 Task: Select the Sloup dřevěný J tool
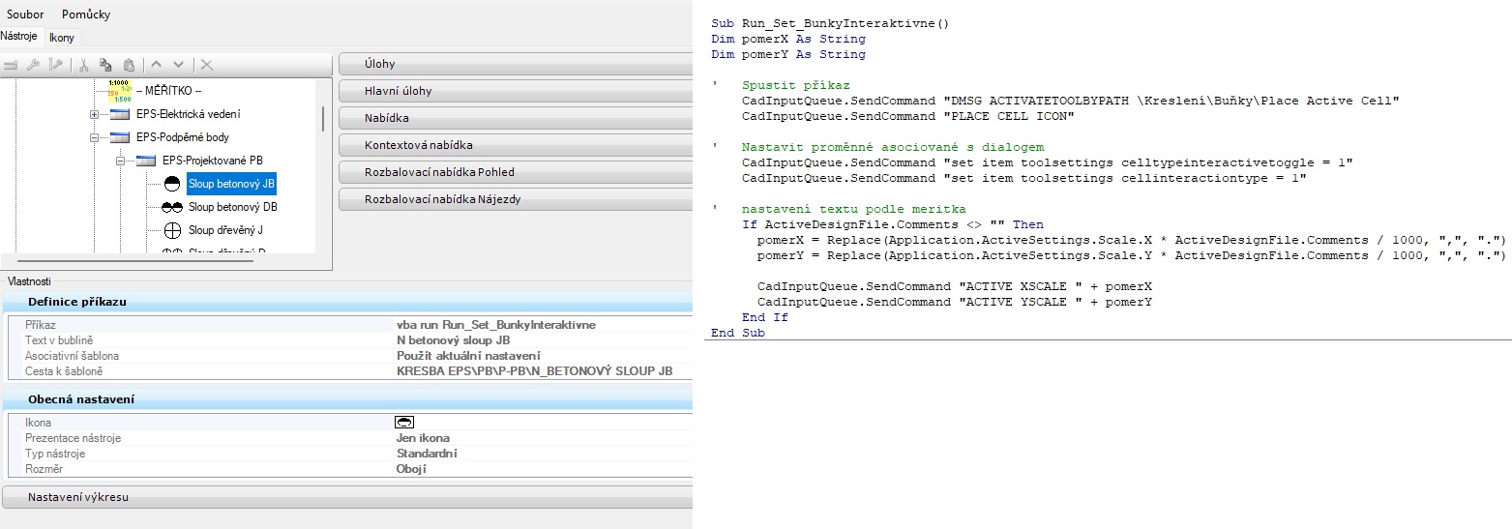pos(225,230)
